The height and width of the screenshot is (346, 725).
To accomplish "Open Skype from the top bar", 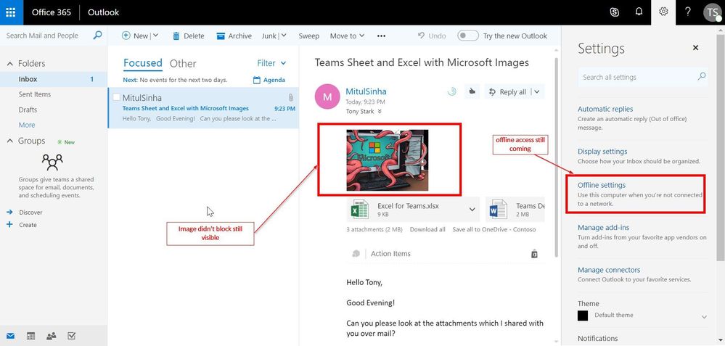I will 615,12.
